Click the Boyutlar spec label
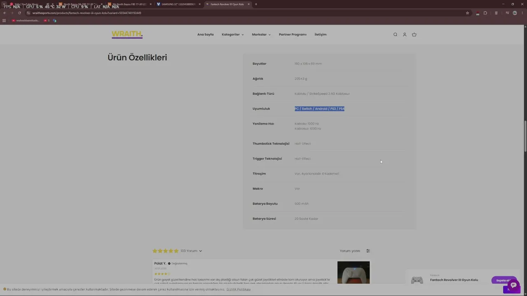This screenshot has width=527, height=296. 259,64
